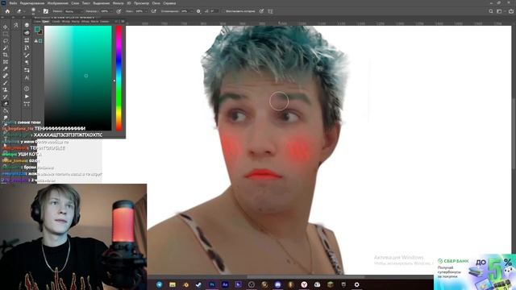
Task: Select the Crop tool
Action: (x=6, y=55)
